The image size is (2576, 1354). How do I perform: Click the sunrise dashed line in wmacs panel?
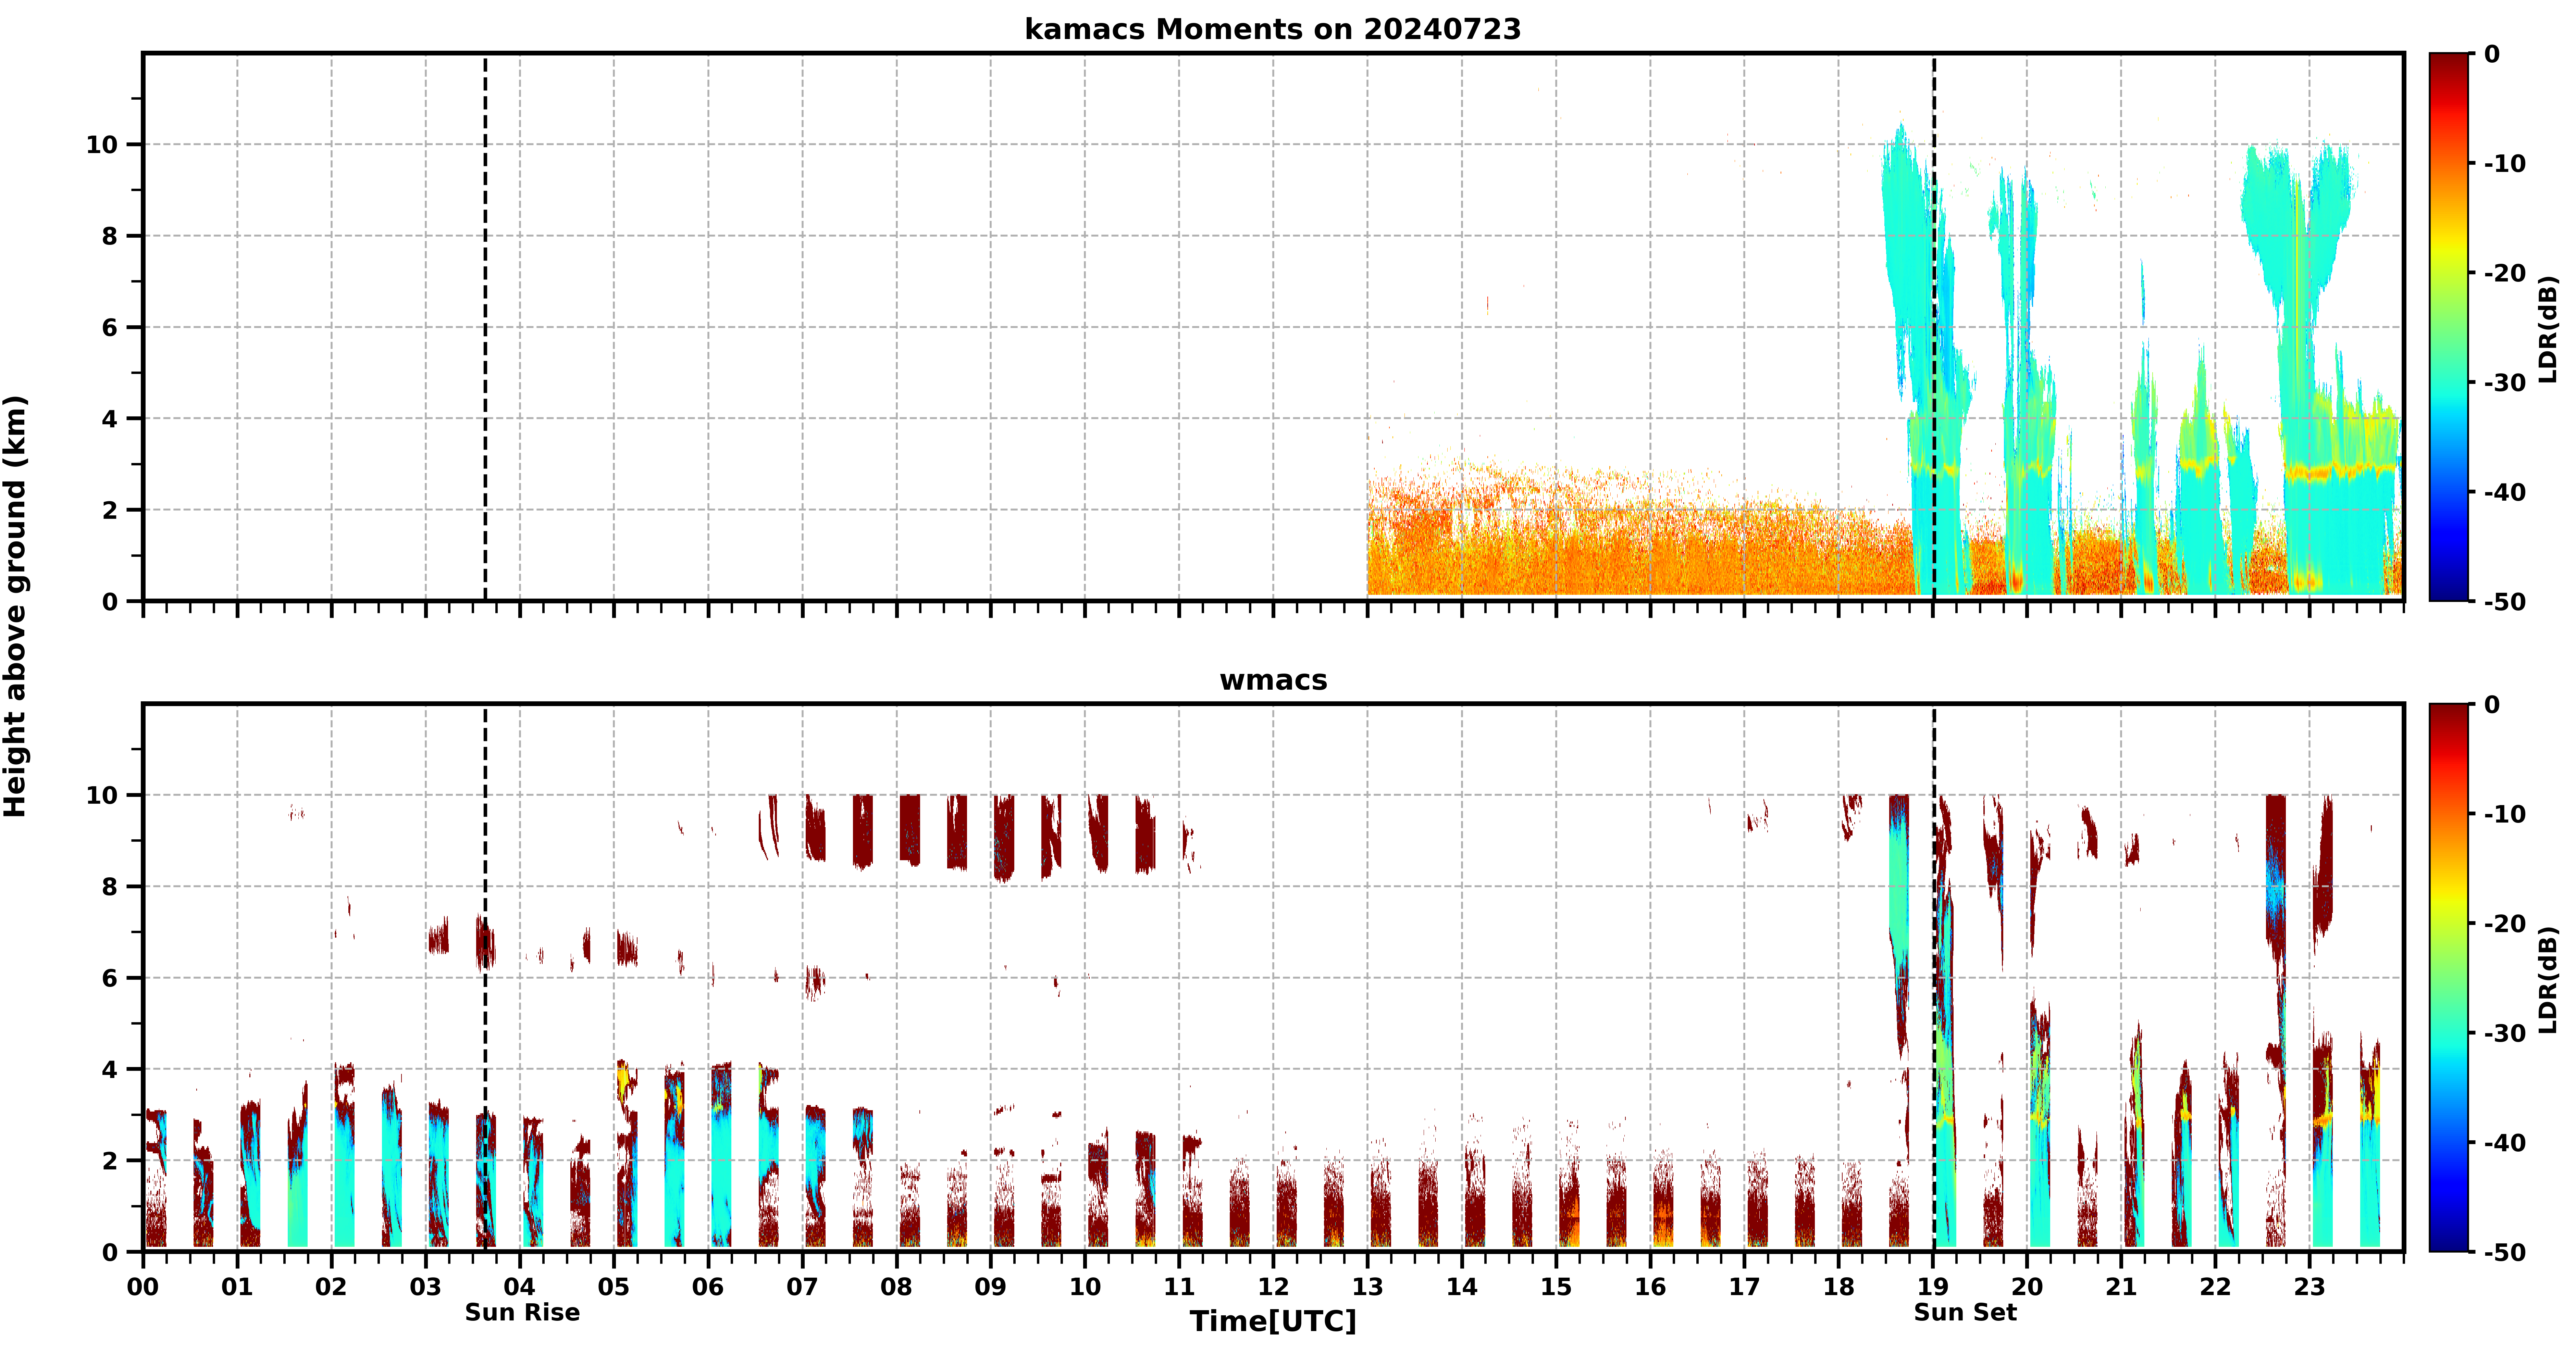[x=485, y=978]
